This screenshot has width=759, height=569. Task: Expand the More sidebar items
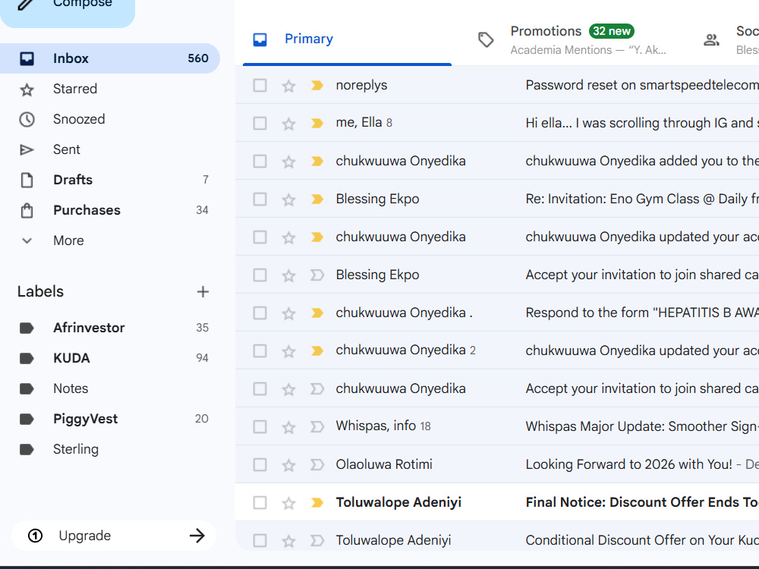tap(110, 240)
